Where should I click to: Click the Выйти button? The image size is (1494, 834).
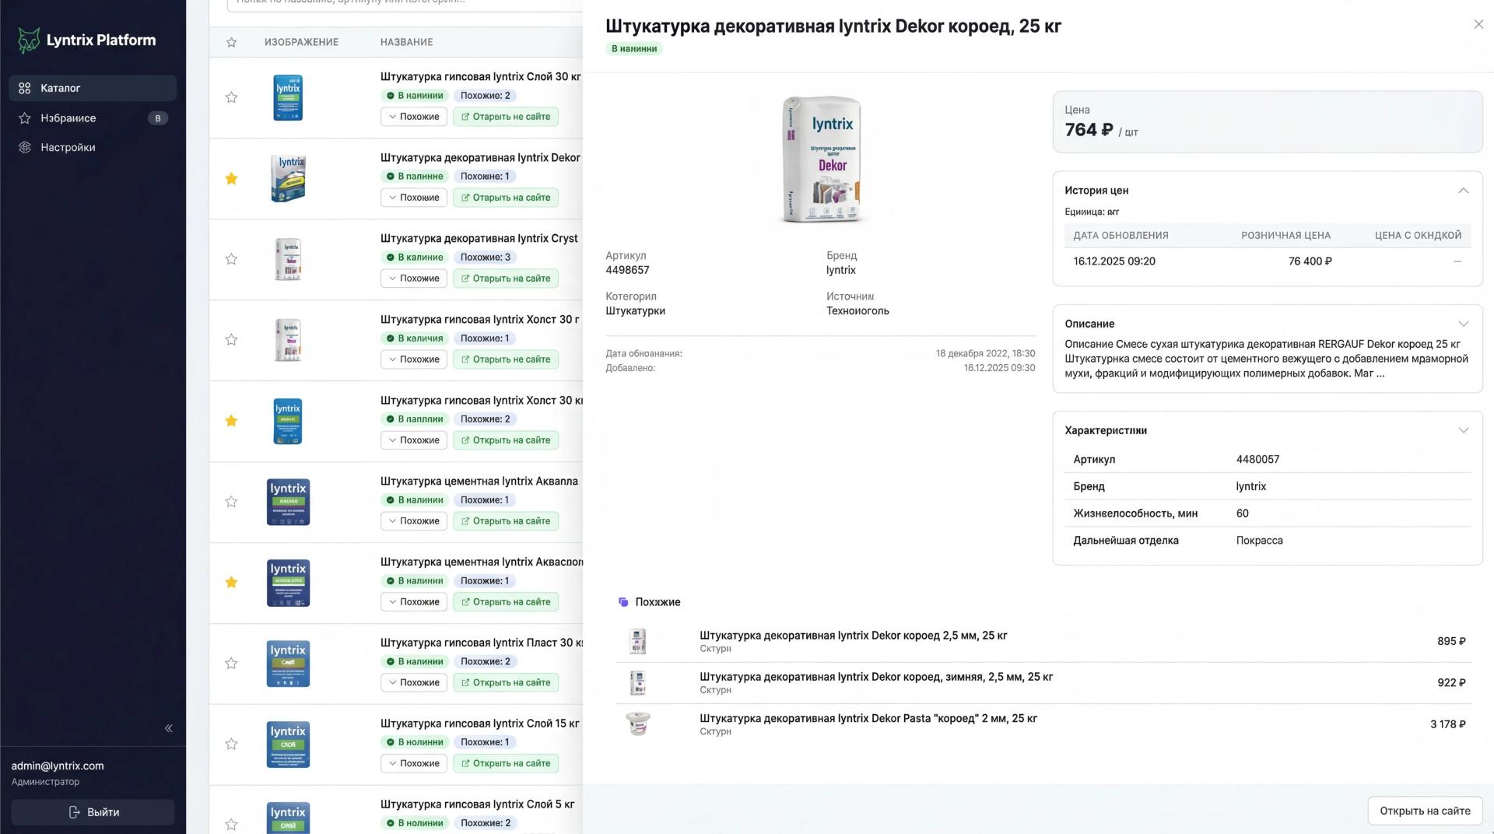click(93, 811)
